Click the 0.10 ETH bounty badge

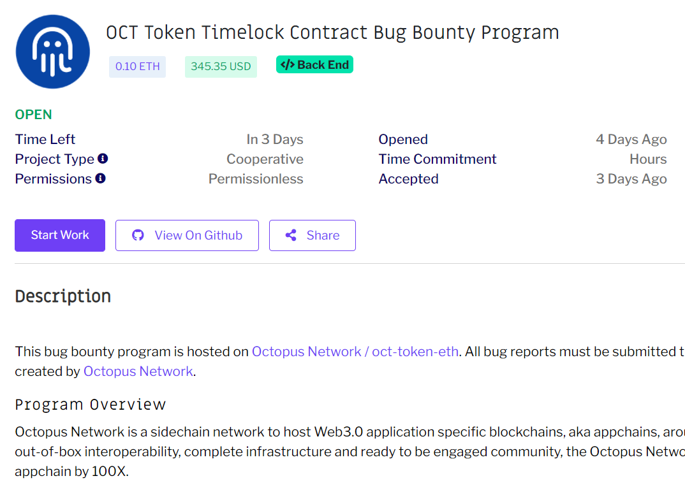click(137, 66)
